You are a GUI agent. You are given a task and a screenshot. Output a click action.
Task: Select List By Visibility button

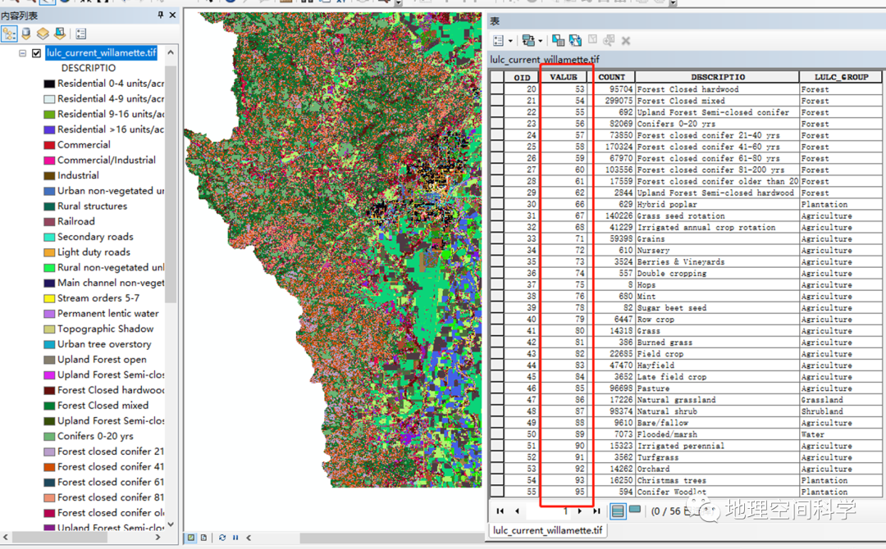(x=43, y=34)
